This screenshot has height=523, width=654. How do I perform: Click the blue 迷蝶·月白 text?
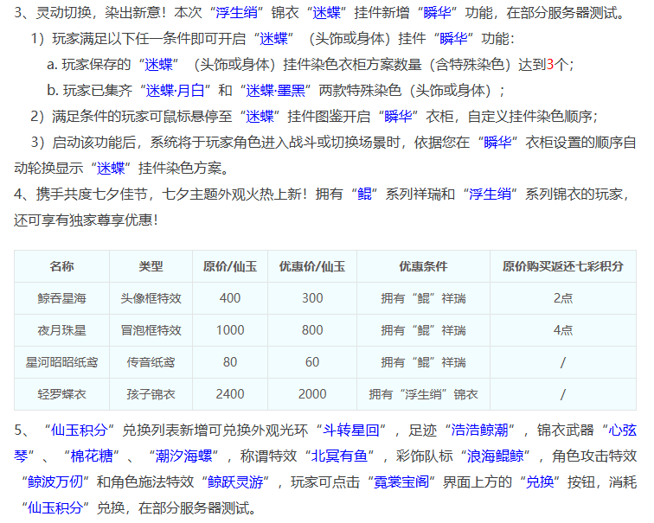(175, 91)
